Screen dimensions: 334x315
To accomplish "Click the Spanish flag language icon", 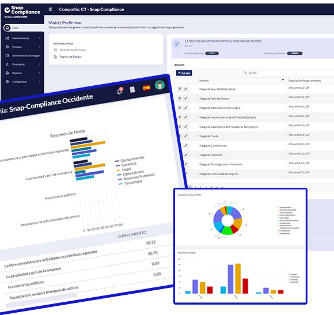I will click(x=146, y=88).
